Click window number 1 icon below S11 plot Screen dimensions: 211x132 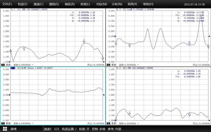pyautogui.click(x=3, y=65)
